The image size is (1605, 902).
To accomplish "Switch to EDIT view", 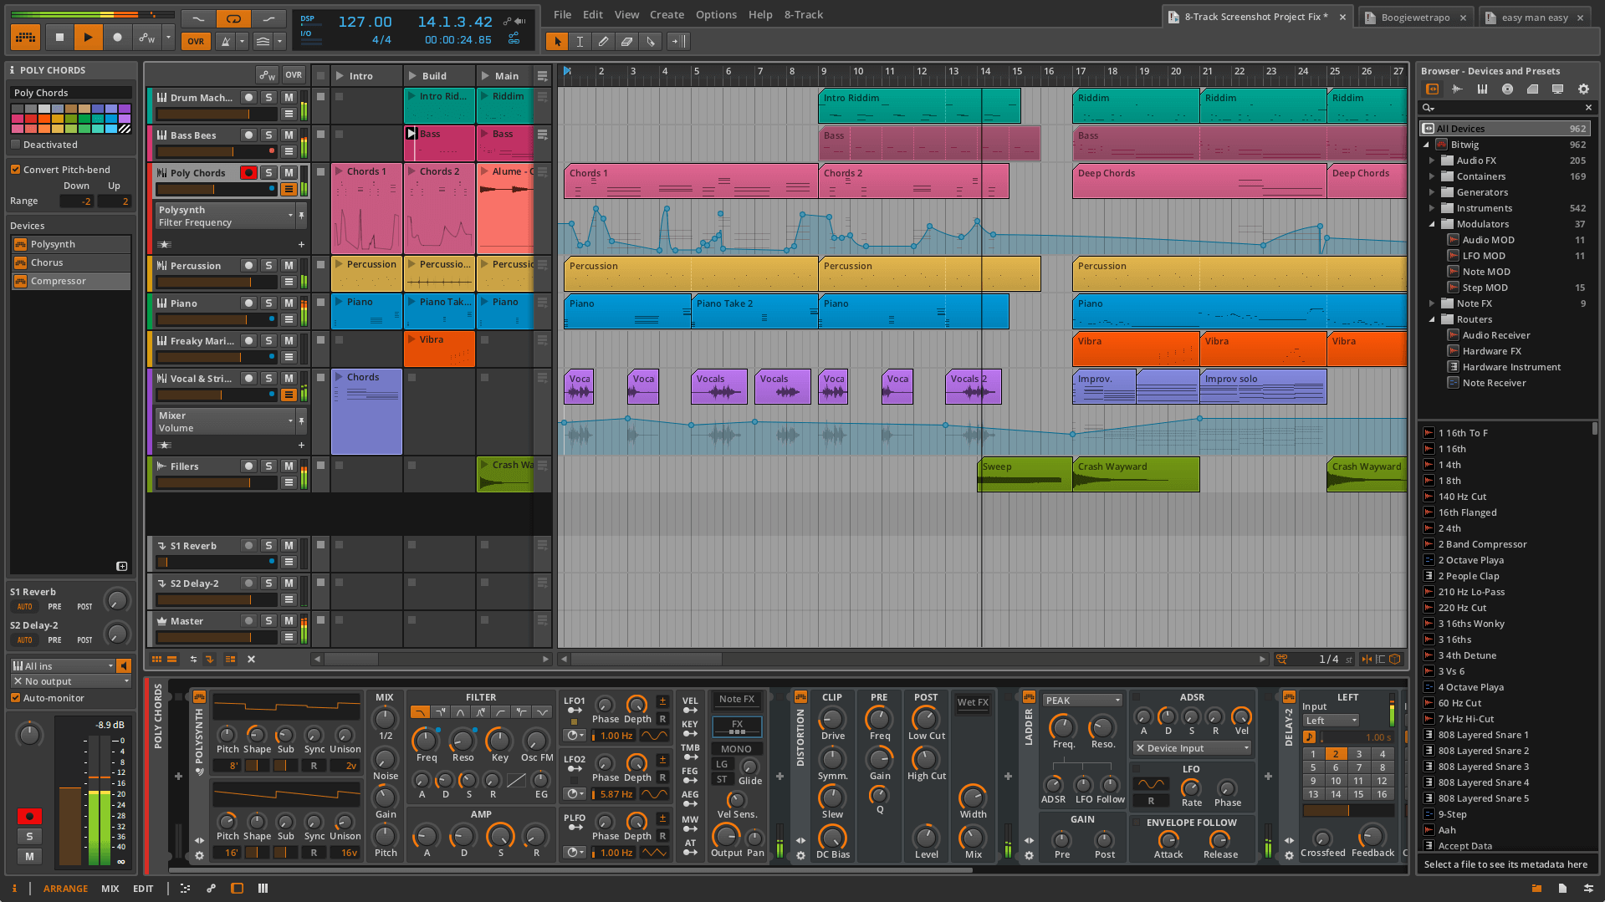I will click(143, 889).
